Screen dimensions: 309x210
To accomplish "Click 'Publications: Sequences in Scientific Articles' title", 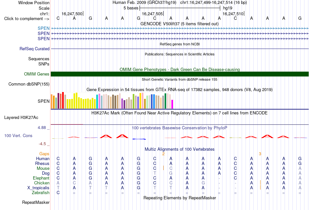I will 180,54.
